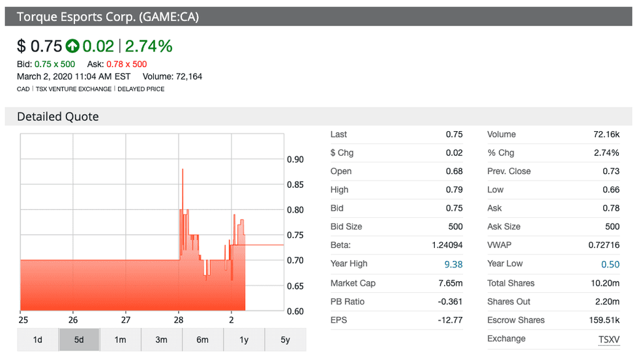Click the VWAP value 0.72716
The height and width of the screenshot is (360, 639).
pos(604,245)
